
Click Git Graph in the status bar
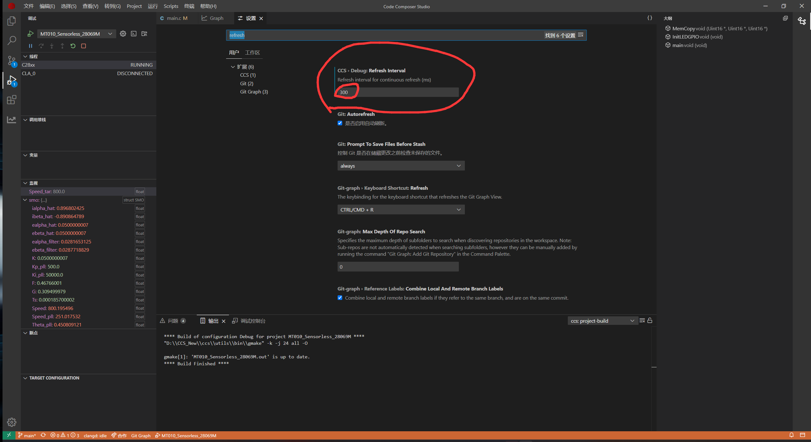point(141,435)
